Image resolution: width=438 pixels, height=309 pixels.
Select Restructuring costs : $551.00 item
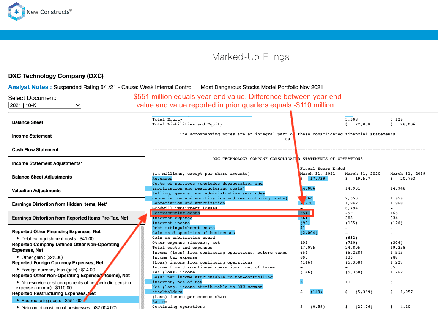(76, 300)
